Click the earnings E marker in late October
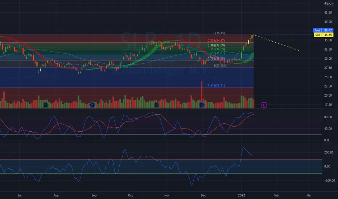 [x=157, y=105]
